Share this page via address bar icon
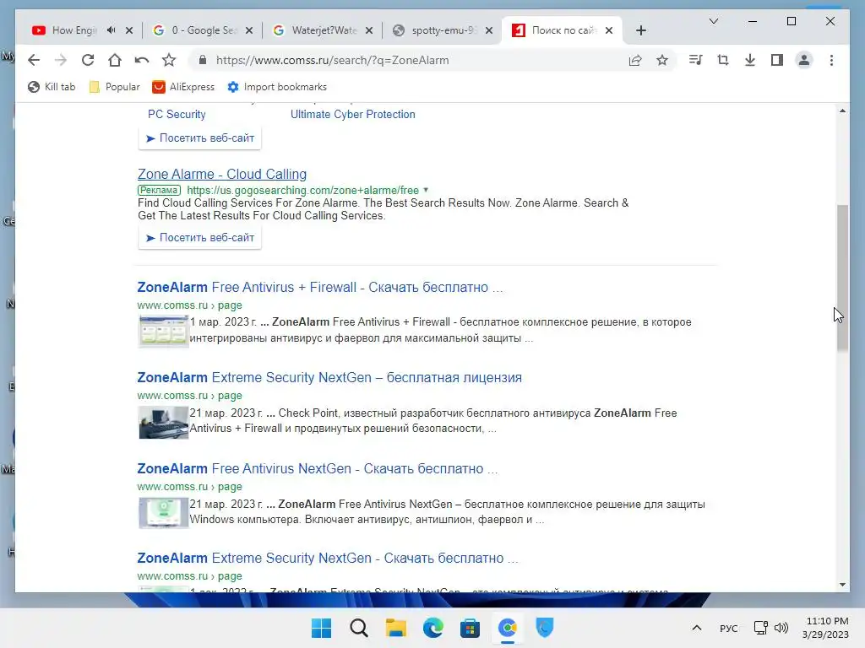Image resolution: width=865 pixels, height=648 pixels. click(635, 60)
